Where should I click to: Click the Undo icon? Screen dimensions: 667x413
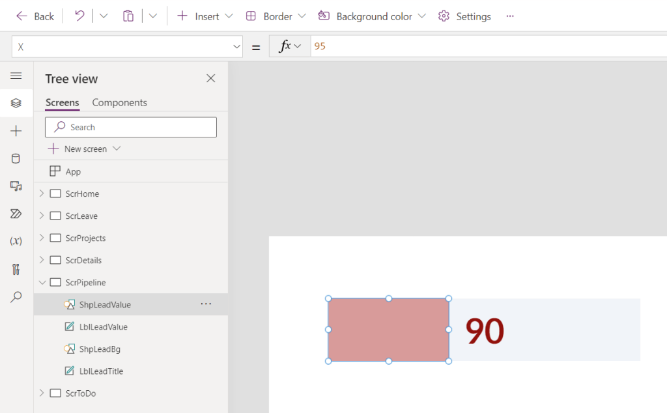(x=78, y=16)
